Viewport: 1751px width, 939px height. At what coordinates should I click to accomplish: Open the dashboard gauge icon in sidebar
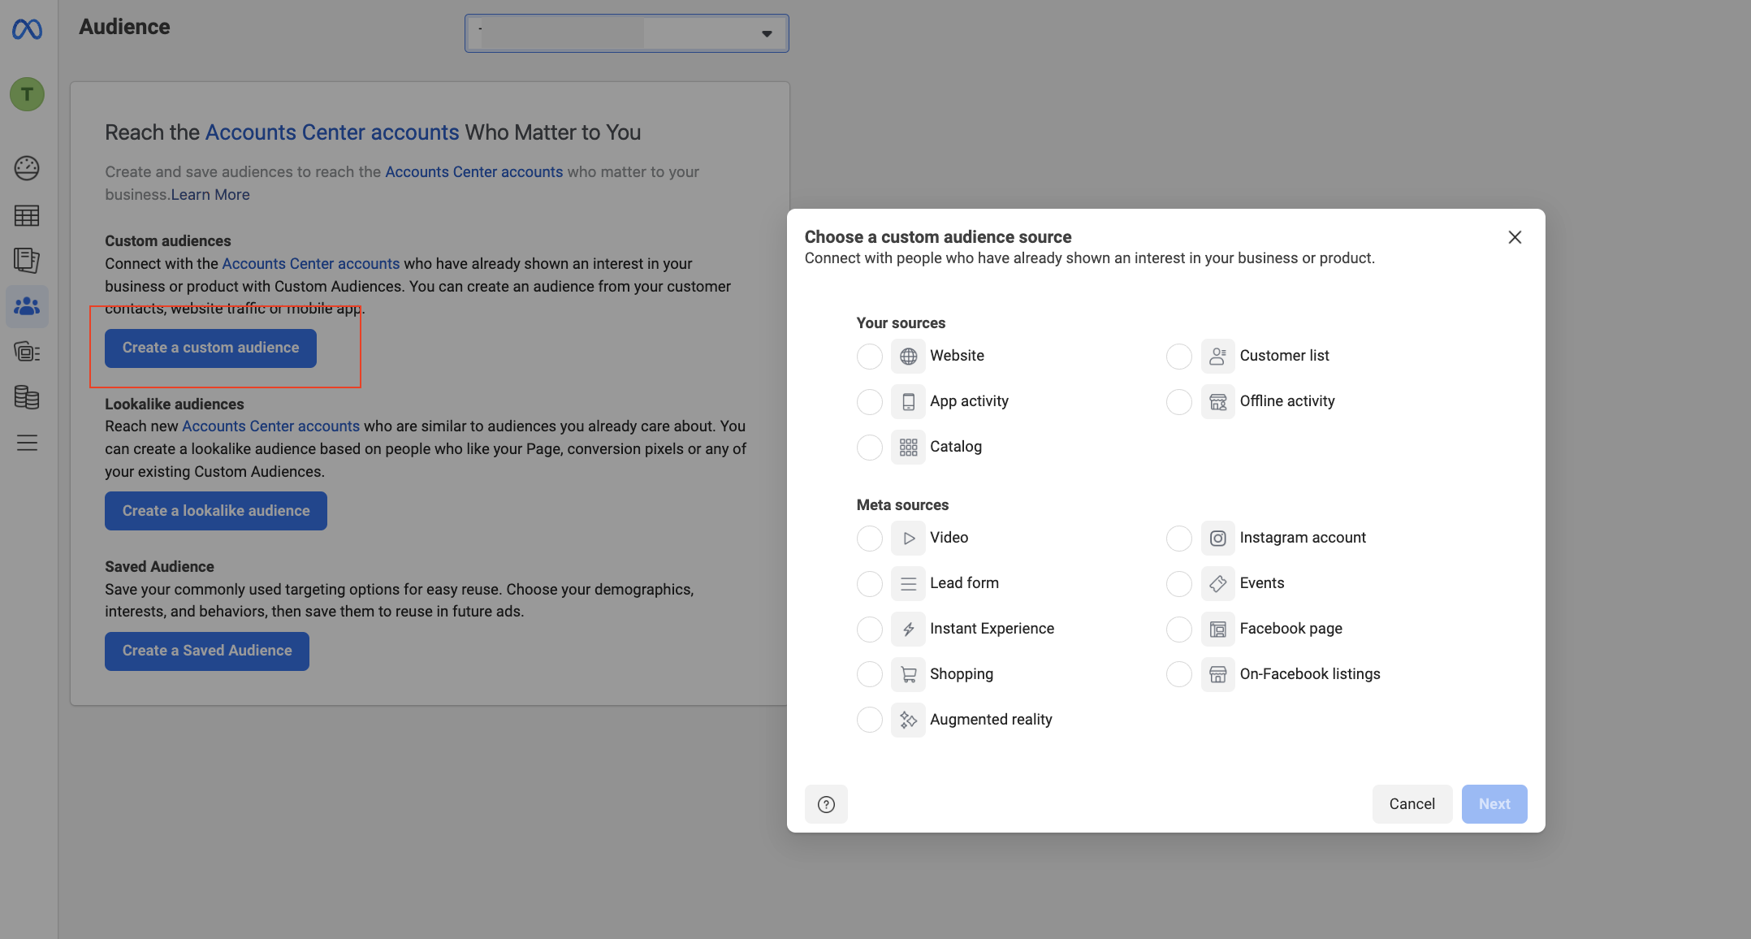pyautogui.click(x=27, y=168)
